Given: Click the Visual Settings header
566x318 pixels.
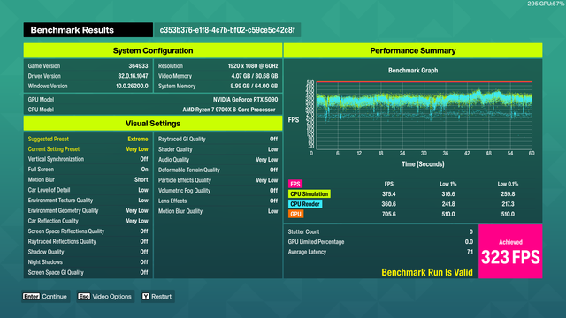Looking at the screenshot, I should tap(153, 124).
